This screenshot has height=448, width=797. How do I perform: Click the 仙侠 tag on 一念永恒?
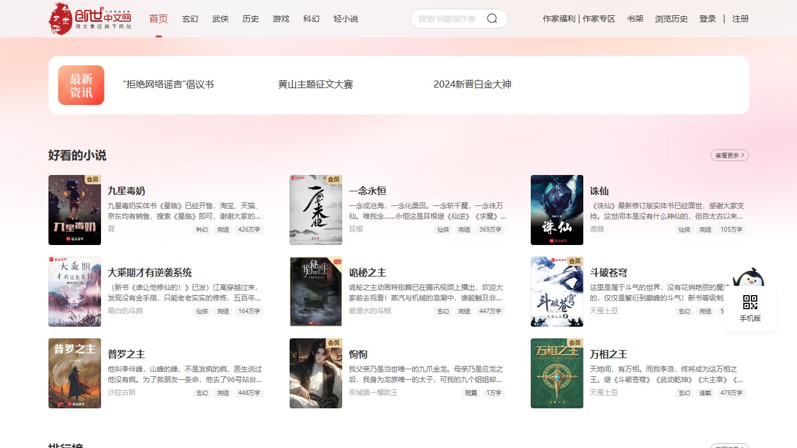coord(443,230)
